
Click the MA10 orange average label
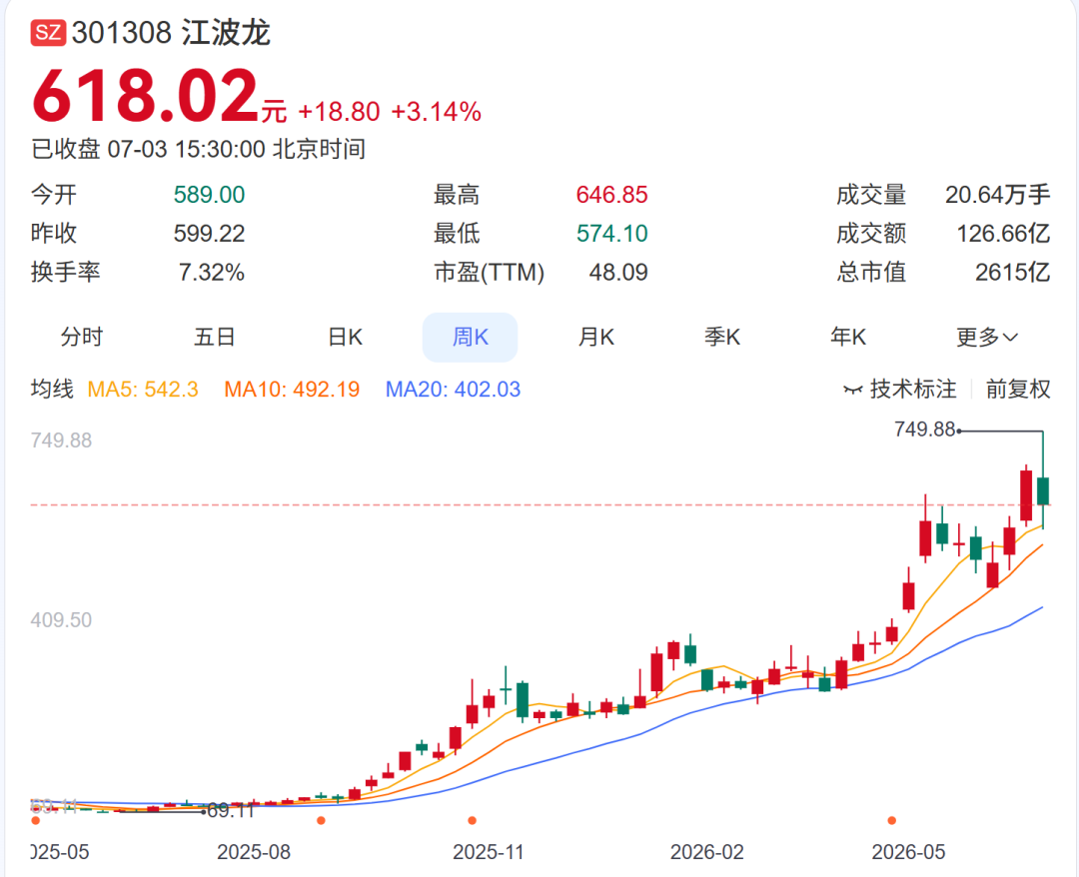[x=292, y=390]
